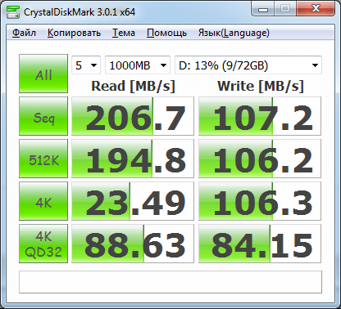Open the Язык(Language) menu
Image resolution: width=341 pixels, height=309 pixels.
pyautogui.click(x=234, y=33)
